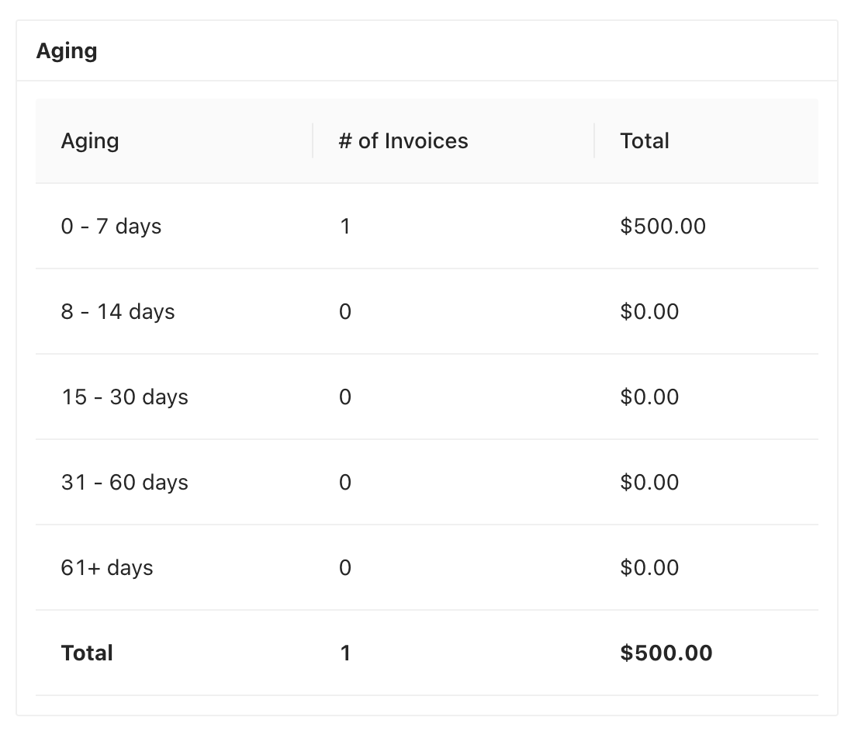Click the invoice count for 8 - 14 days
Image resolution: width=858 pixels, height=731 pixels.
(345, 312)
